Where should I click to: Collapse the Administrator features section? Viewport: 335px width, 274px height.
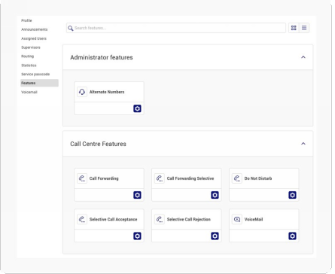(x=303, y=57)
